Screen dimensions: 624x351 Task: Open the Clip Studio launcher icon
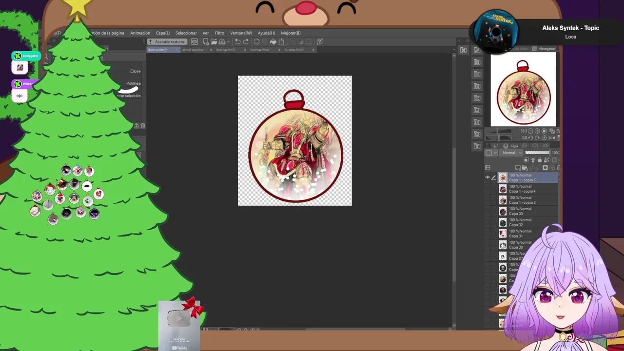coord(195,41)
